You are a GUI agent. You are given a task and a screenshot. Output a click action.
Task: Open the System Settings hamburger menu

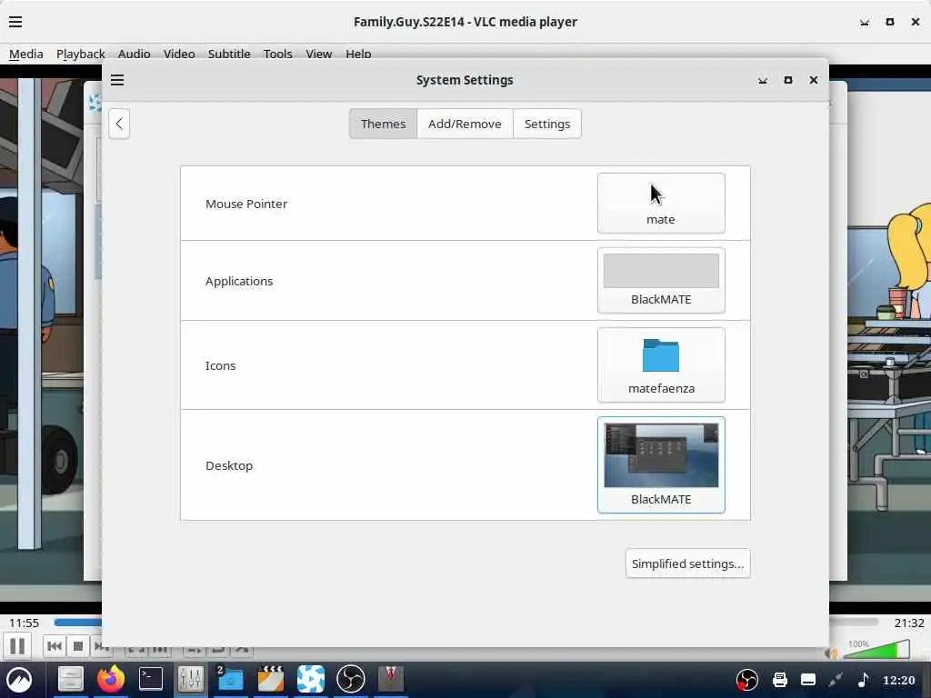[117, 80]
